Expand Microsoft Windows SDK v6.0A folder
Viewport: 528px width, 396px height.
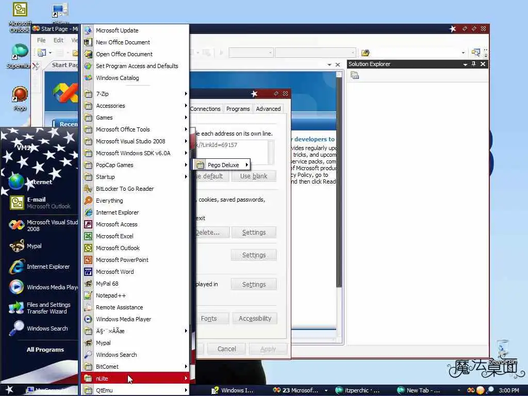(135, 153)
